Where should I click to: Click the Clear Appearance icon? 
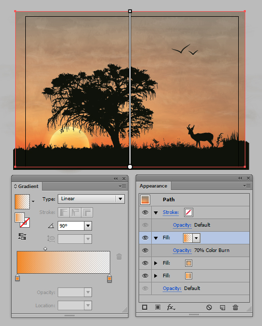pos(209,307)
